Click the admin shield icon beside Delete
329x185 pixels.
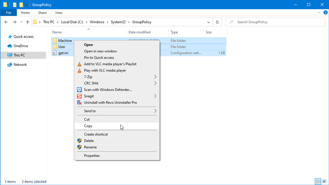[x=79, y=141]
